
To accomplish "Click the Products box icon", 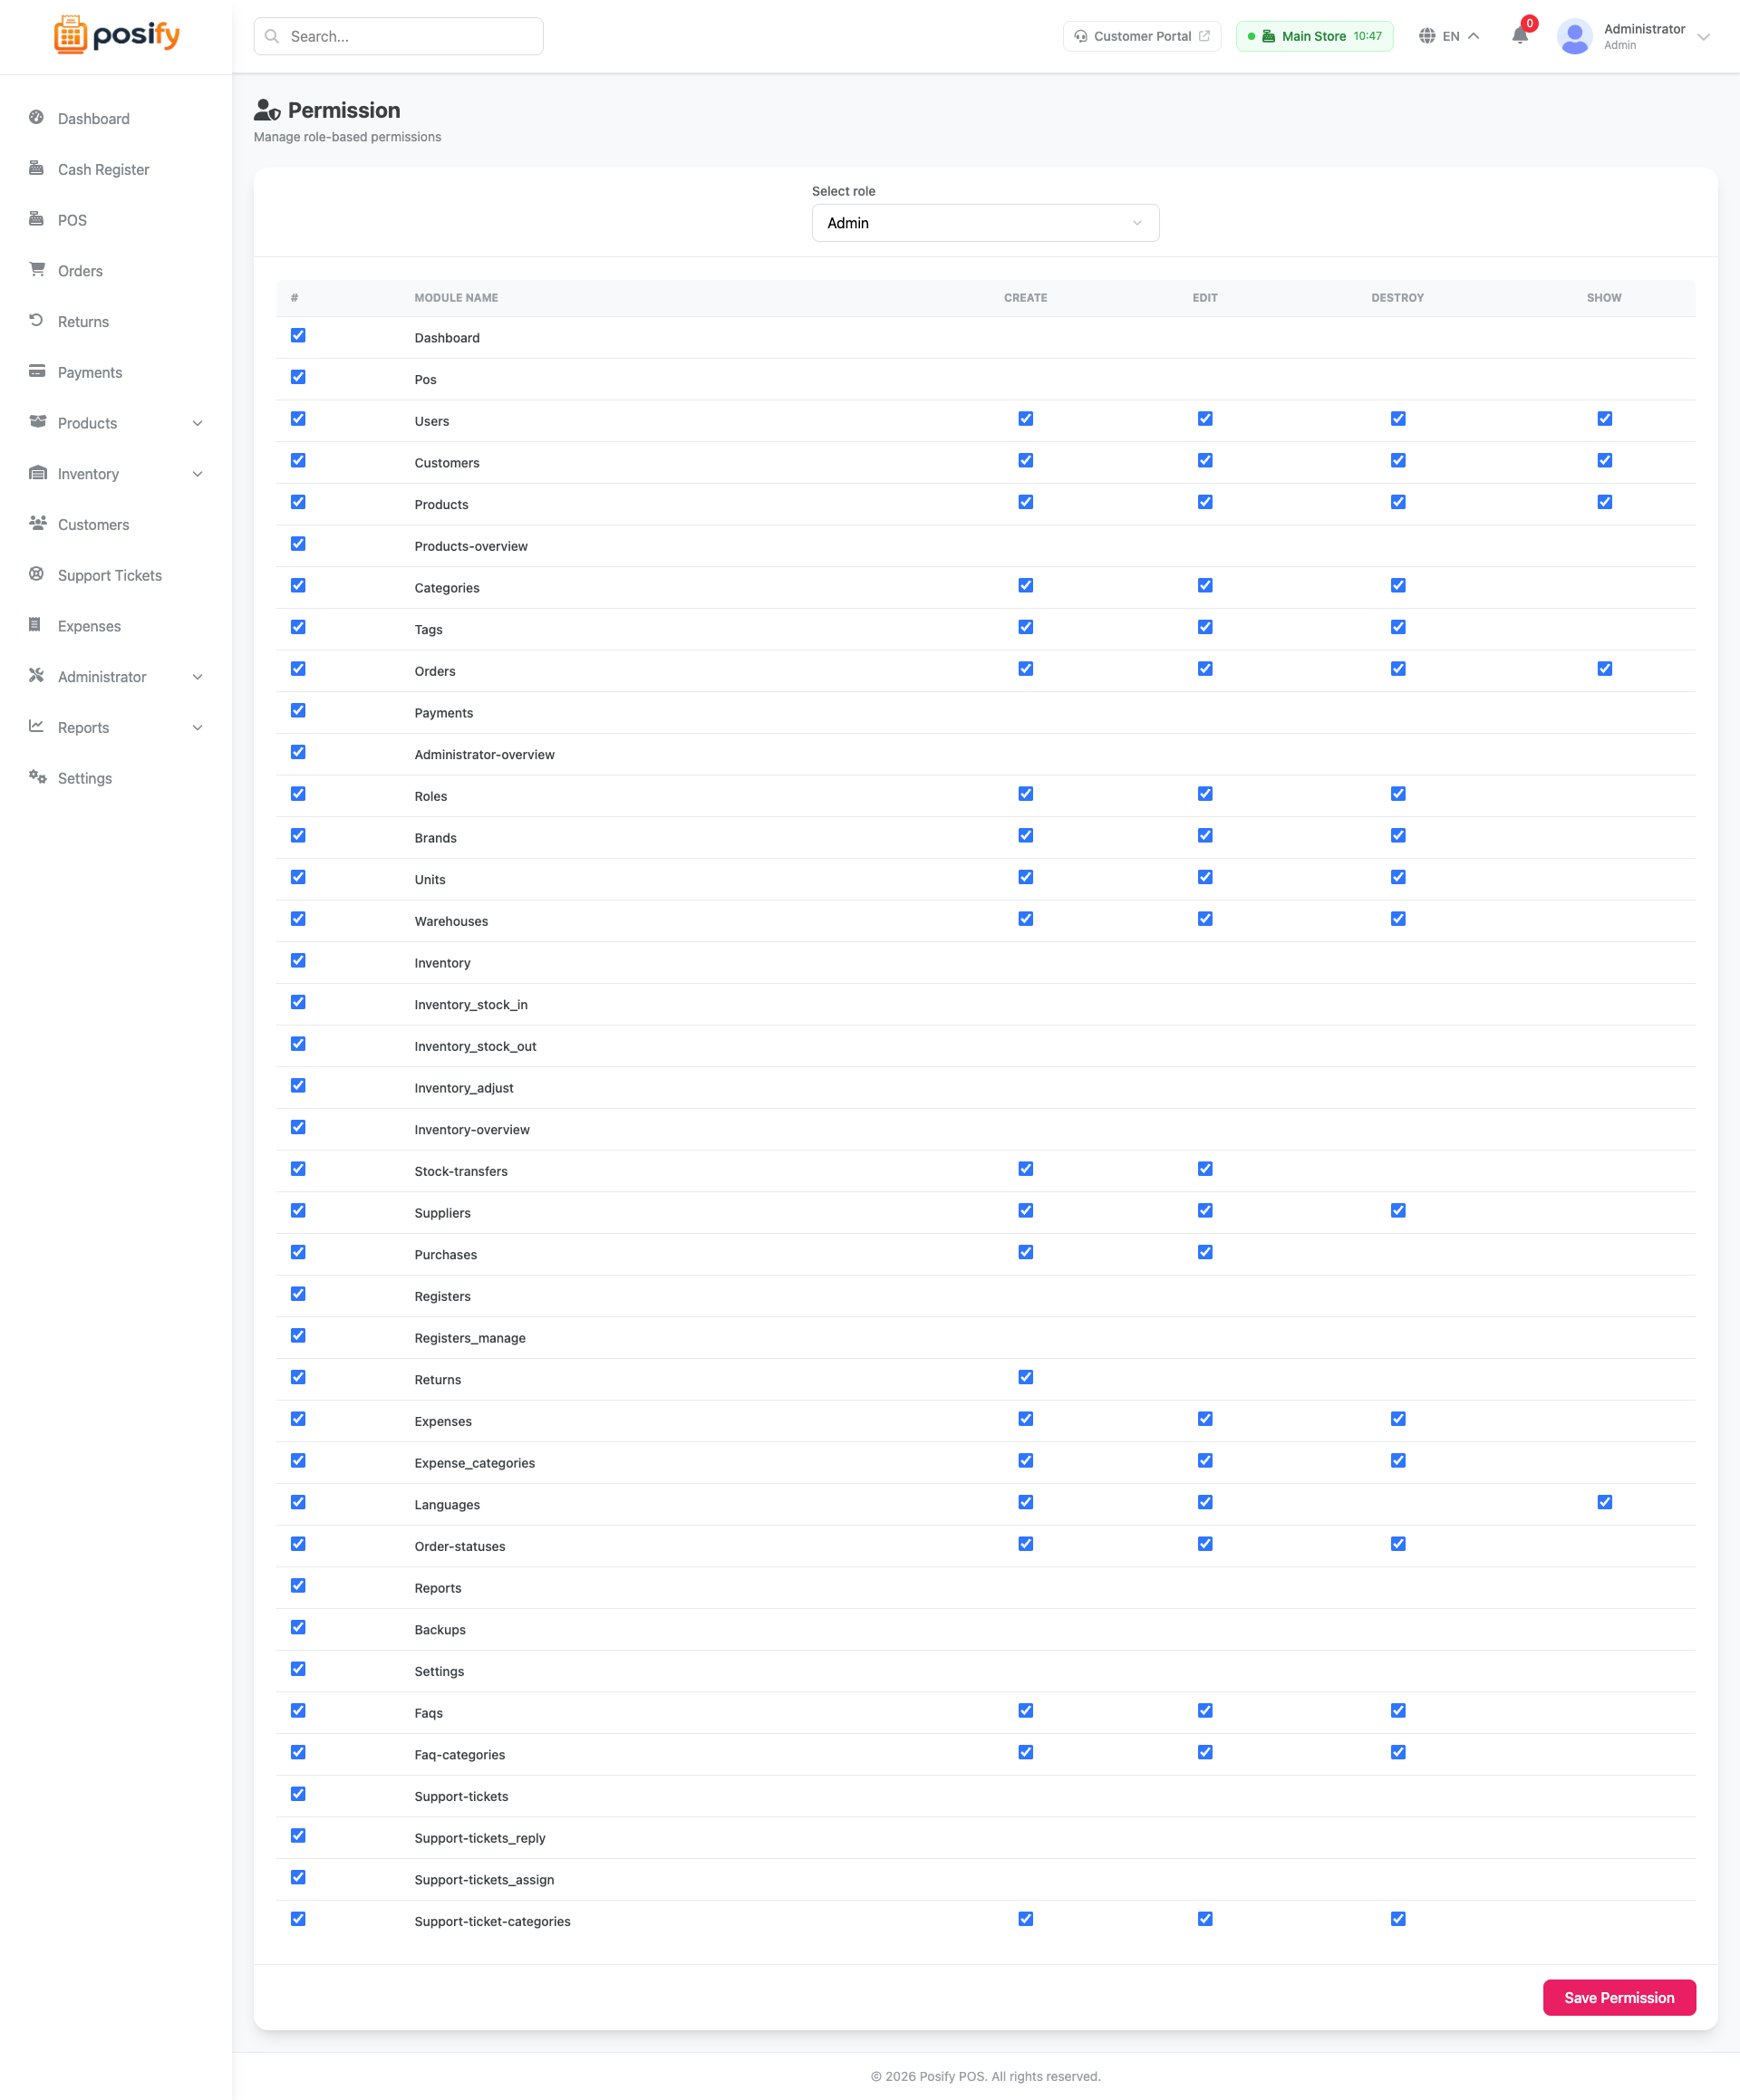I will coord(37,422).
